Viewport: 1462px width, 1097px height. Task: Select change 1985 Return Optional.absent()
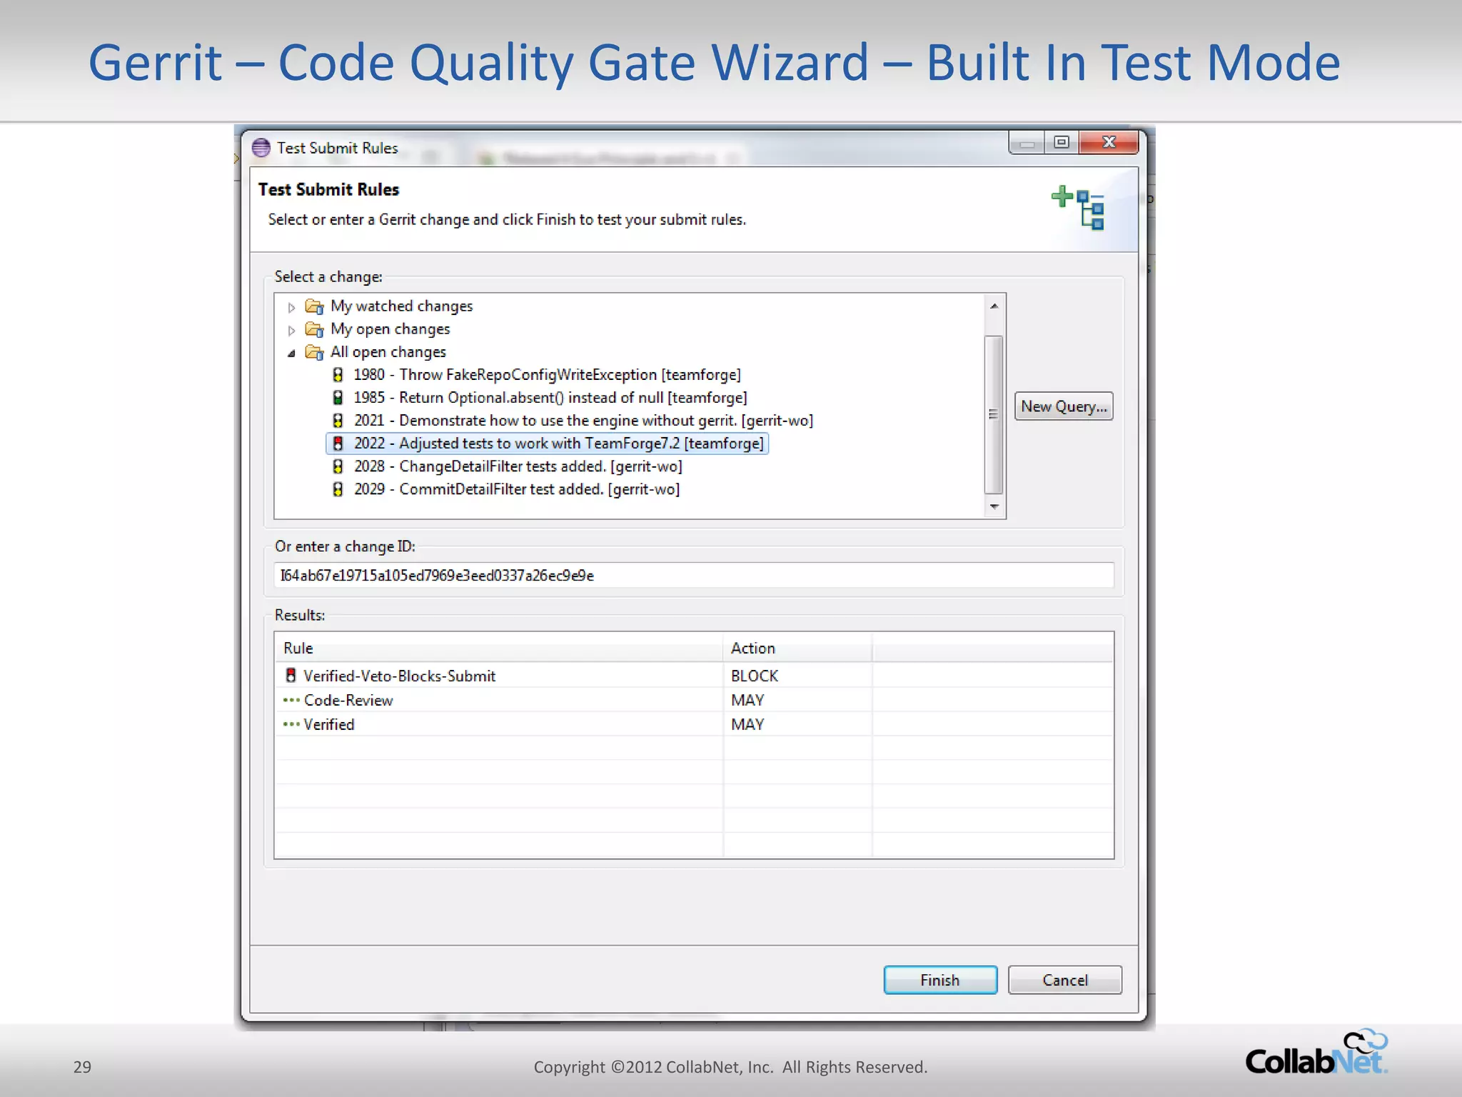[550, 398]
